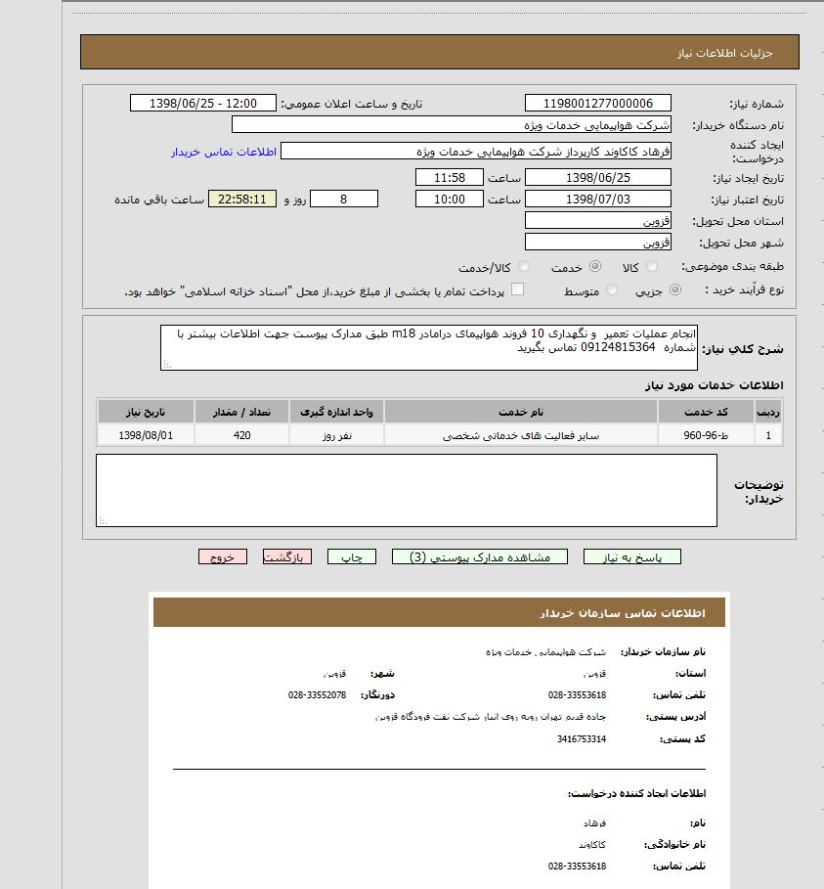
Task: Choose the کالا/خدمت radio option
Action: (525, 267)
